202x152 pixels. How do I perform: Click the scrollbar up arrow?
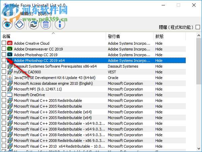[199, 35]
